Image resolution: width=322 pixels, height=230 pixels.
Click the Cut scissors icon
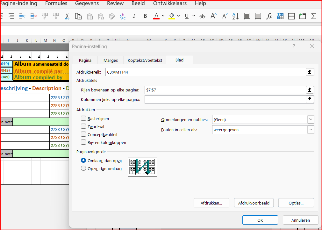tap(67, 16)
